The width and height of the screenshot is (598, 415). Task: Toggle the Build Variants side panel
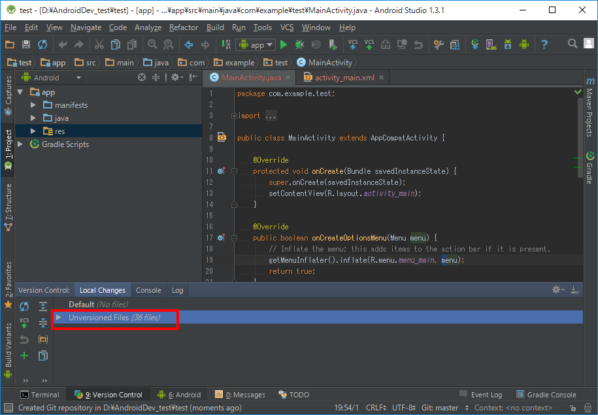[x=8, y=350]
